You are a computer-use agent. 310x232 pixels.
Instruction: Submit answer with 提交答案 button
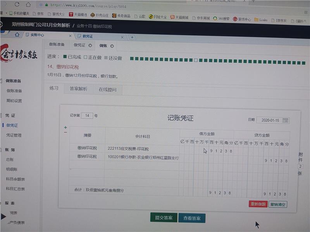164,218
